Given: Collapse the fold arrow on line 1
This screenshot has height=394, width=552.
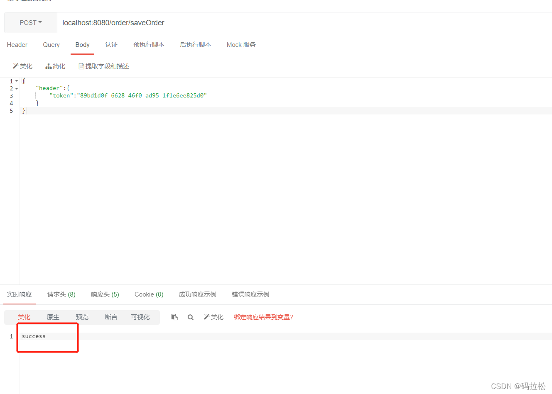Looking at the screenshot, I should click(17, 81).
